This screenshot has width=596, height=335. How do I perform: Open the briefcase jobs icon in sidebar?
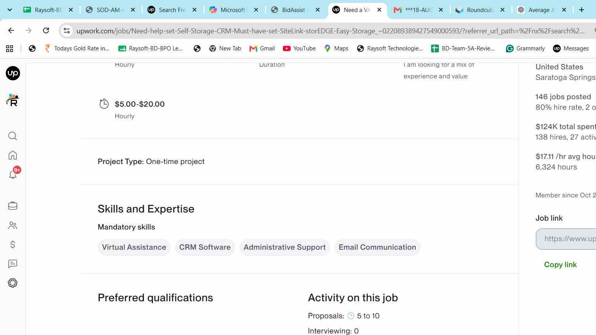[13, 206]
